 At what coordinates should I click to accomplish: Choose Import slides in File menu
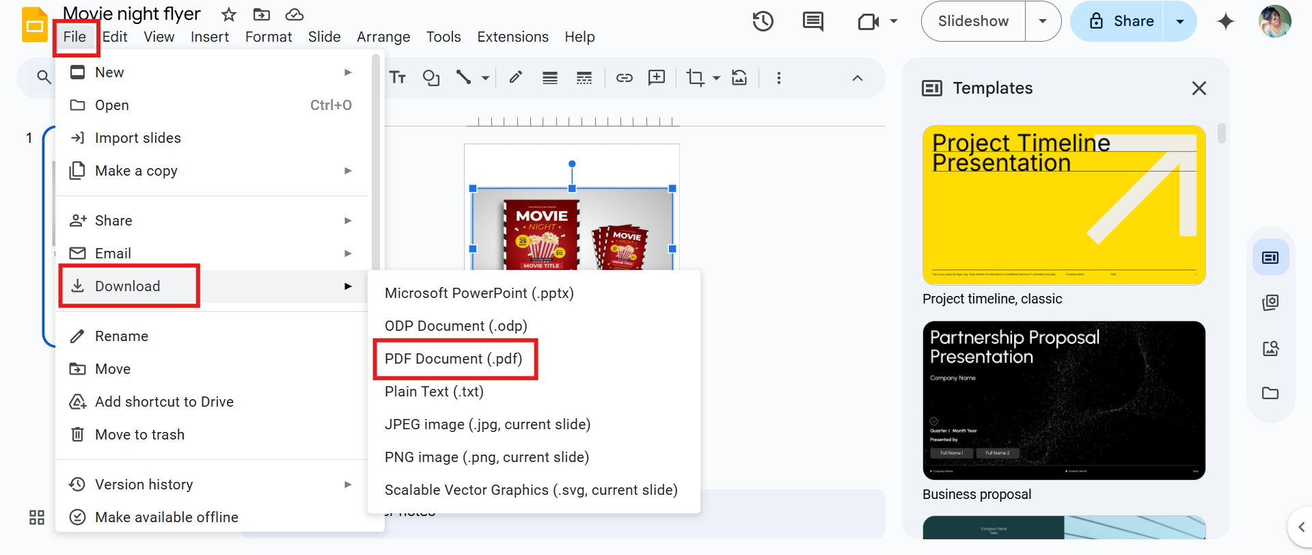tap(212, 138)
